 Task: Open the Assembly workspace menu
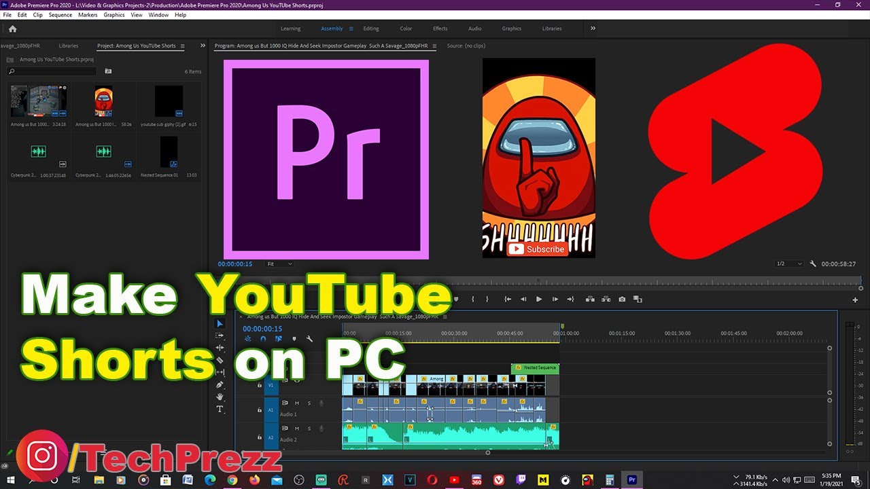coord(351,29)
